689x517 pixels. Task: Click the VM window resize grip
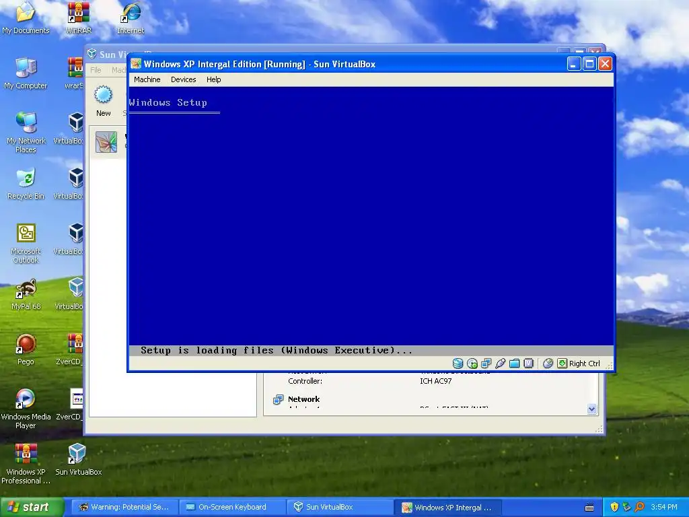pos(609,365)
